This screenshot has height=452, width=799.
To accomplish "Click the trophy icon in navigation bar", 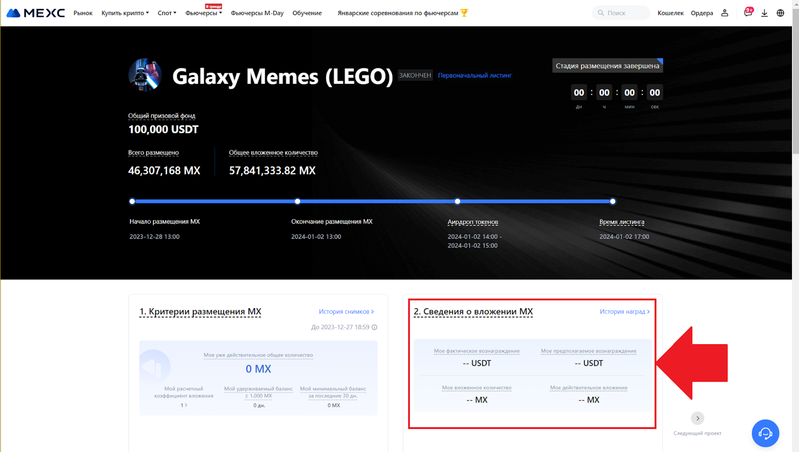I will [x=464, y=13].
